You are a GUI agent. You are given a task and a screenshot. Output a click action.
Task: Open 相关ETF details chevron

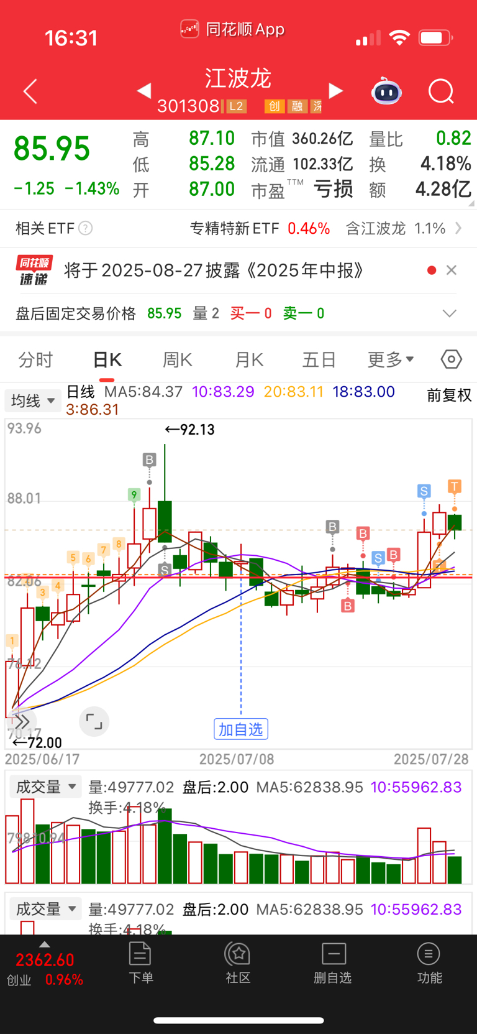pyautogui.click(x=458, y=228)
